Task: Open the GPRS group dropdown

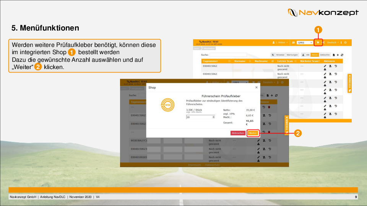Action: (x=304, y=43)
